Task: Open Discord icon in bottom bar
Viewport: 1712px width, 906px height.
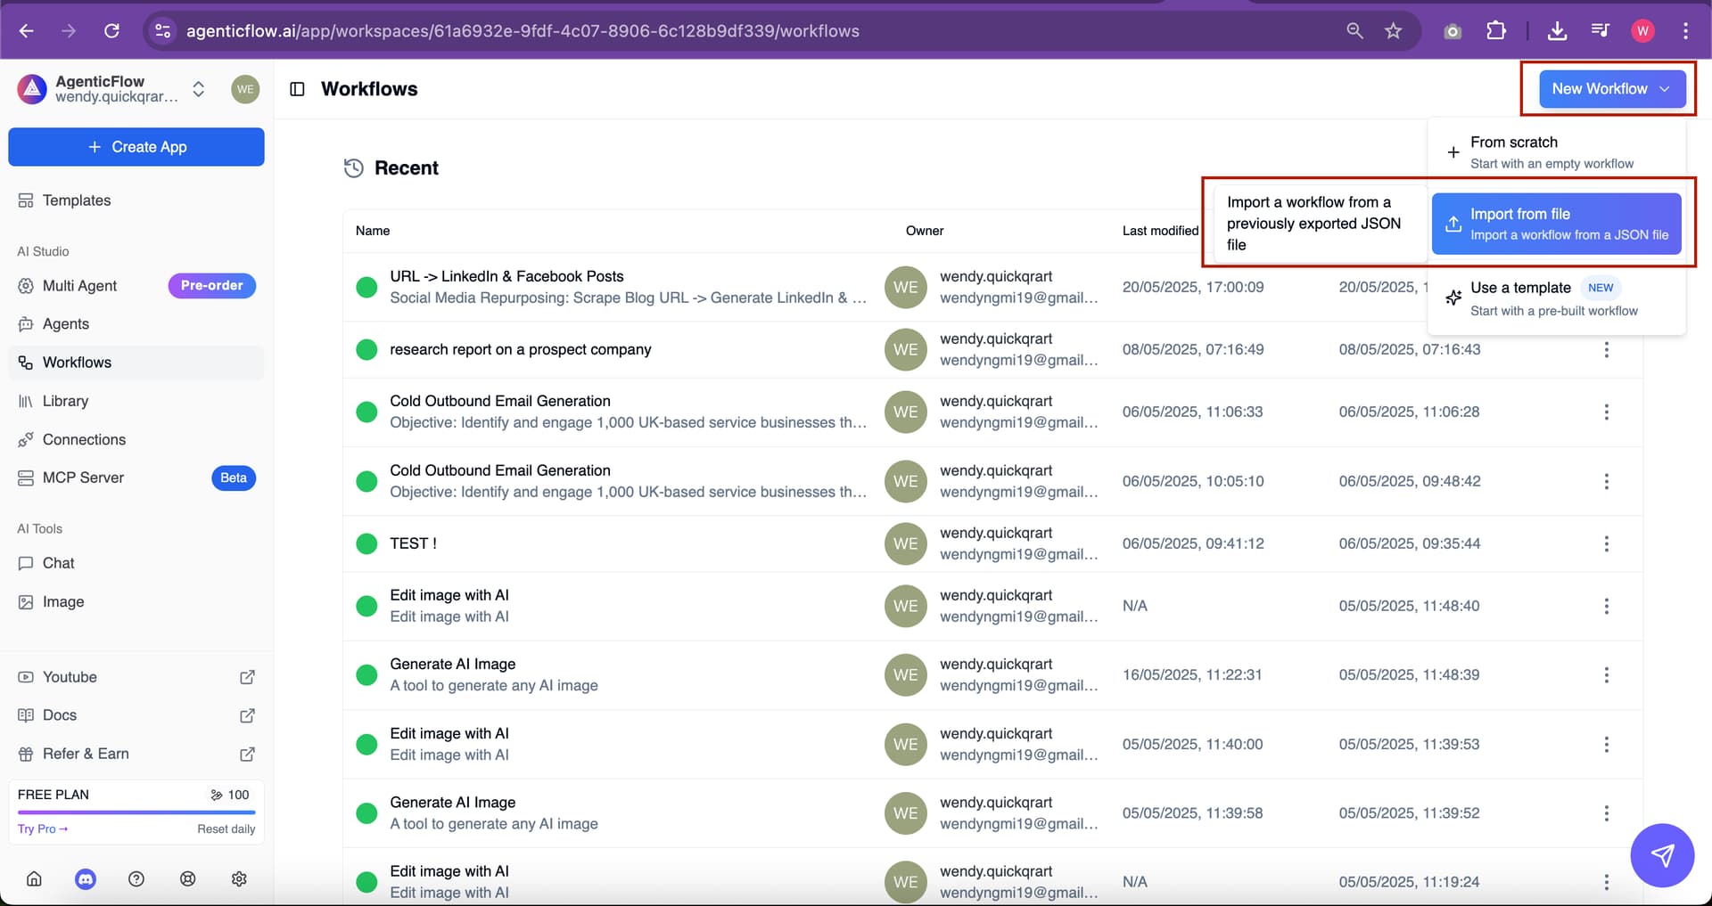Action: click(86, 879)
